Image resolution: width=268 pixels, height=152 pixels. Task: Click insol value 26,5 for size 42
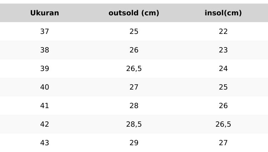[x=223, y=125]
